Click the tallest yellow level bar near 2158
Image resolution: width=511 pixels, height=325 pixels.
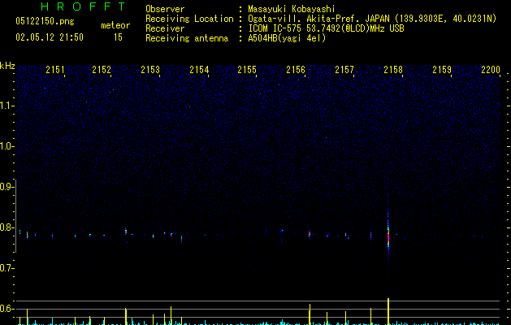(x=388, y=311)
